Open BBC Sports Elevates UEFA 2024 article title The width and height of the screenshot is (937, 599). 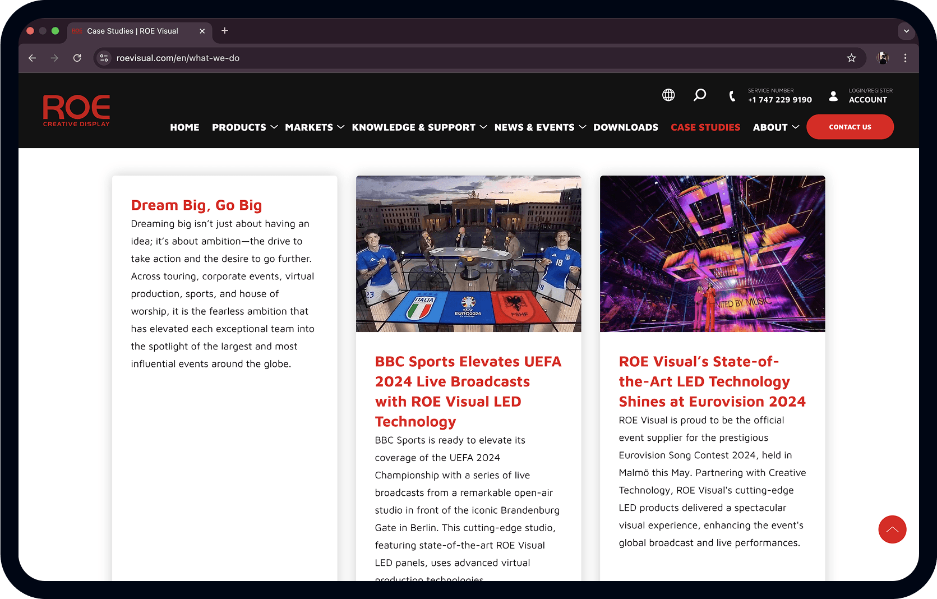(x=468, y=391)
